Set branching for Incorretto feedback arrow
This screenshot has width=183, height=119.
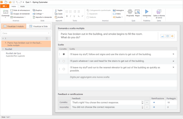154,107
